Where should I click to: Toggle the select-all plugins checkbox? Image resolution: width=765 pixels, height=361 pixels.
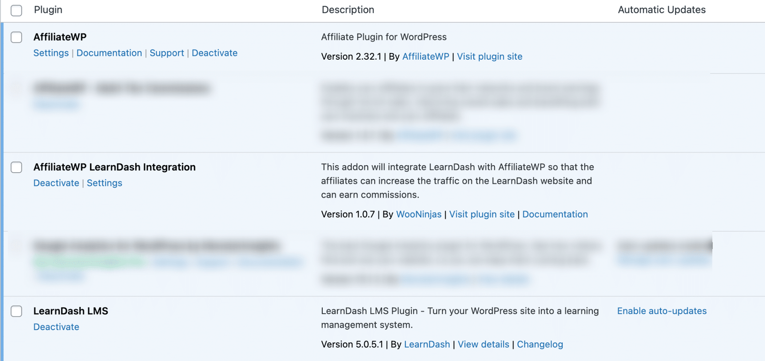(16, 10)
